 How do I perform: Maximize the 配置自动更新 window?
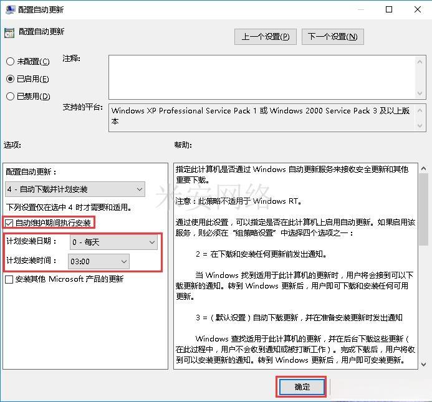(389, 9)
